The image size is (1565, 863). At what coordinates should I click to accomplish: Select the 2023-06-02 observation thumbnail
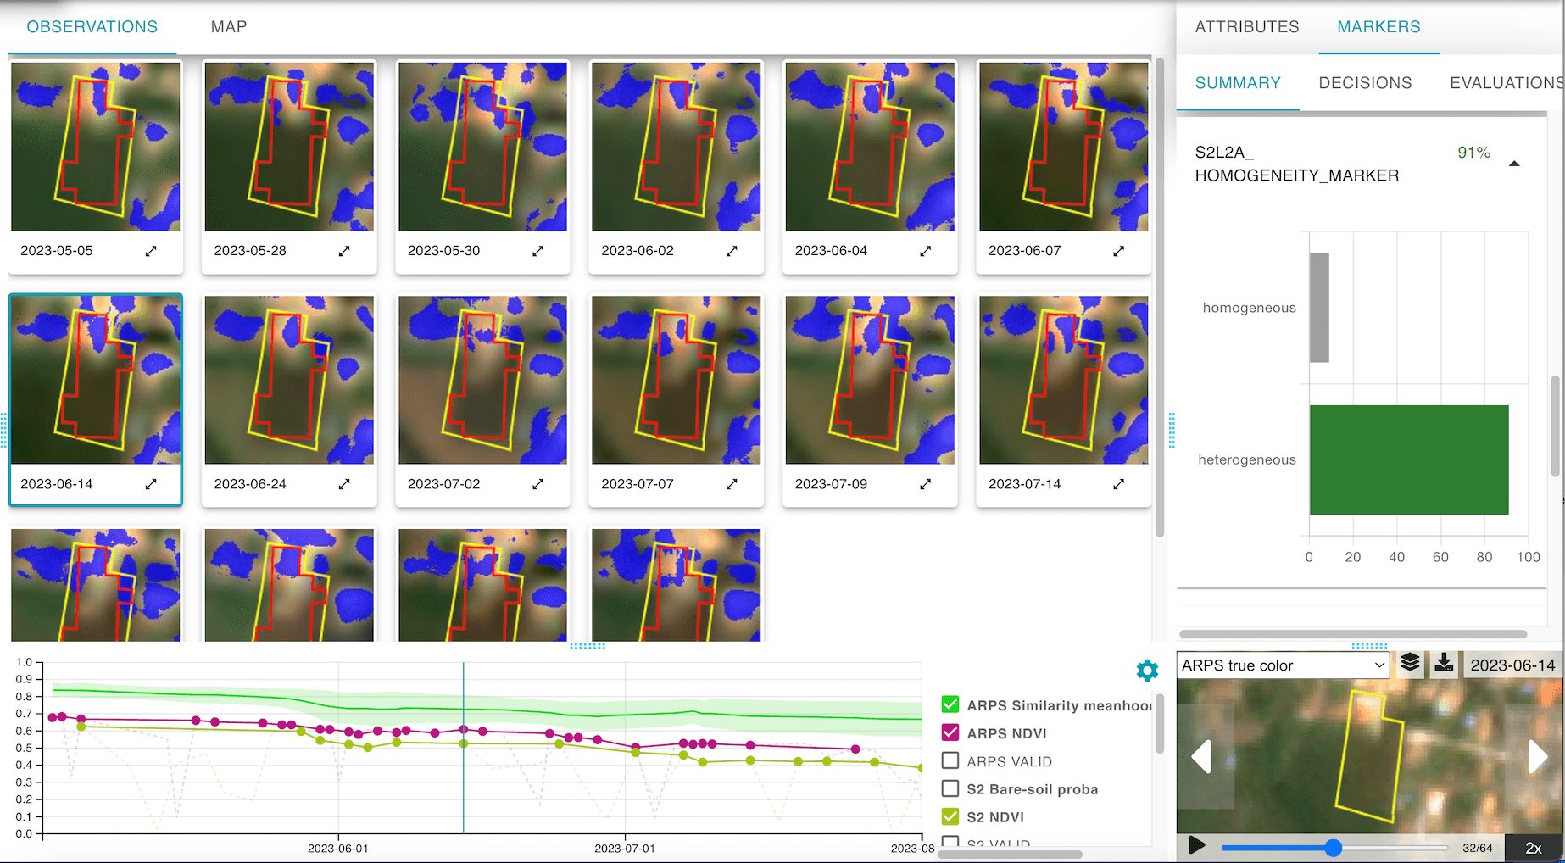pyautogui.click(x=676, y=147)
